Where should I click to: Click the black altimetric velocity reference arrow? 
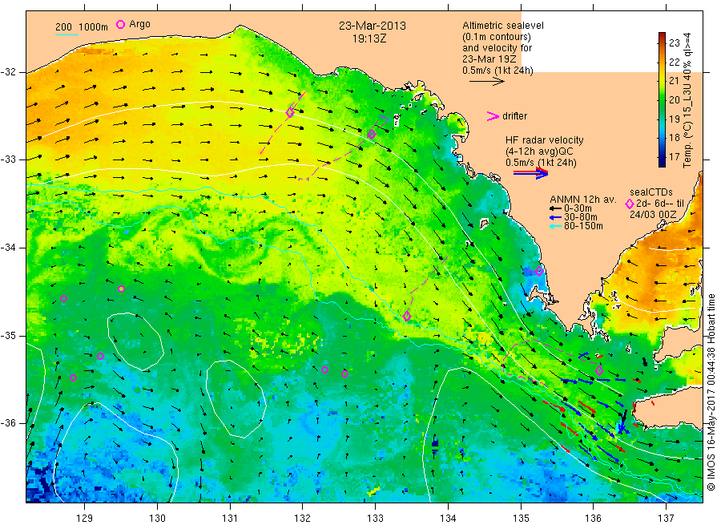click(x=487, y=82)
